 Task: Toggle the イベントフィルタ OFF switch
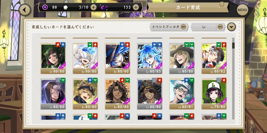click(183, 27)
